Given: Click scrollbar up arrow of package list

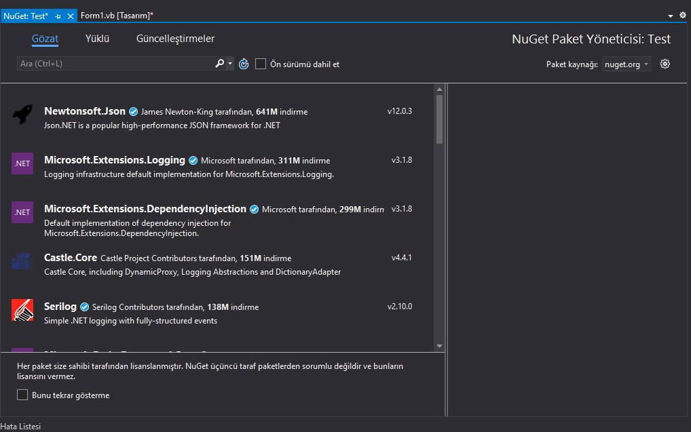Looking at the screenshot, I should click(439, 90).
